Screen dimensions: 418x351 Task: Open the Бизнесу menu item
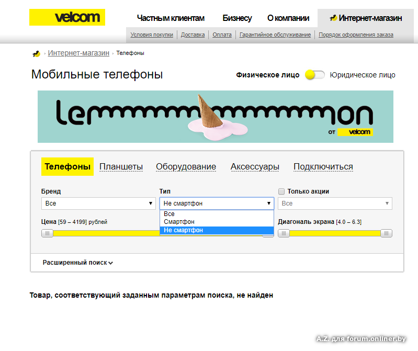point(237,18)
